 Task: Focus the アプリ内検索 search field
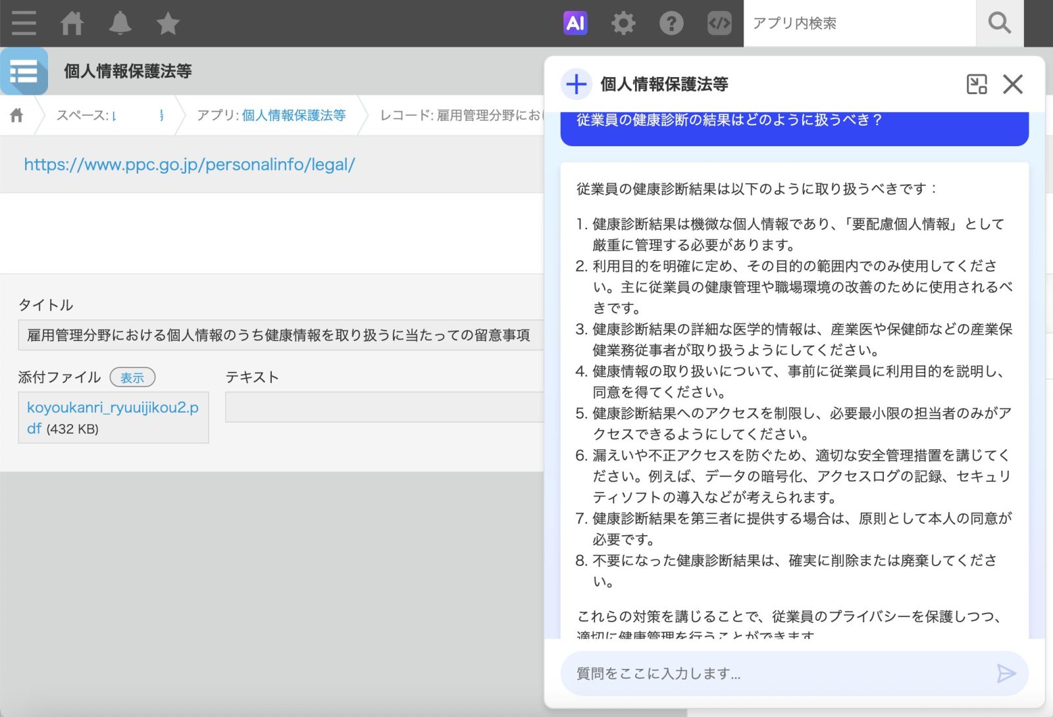pos(860,23)
